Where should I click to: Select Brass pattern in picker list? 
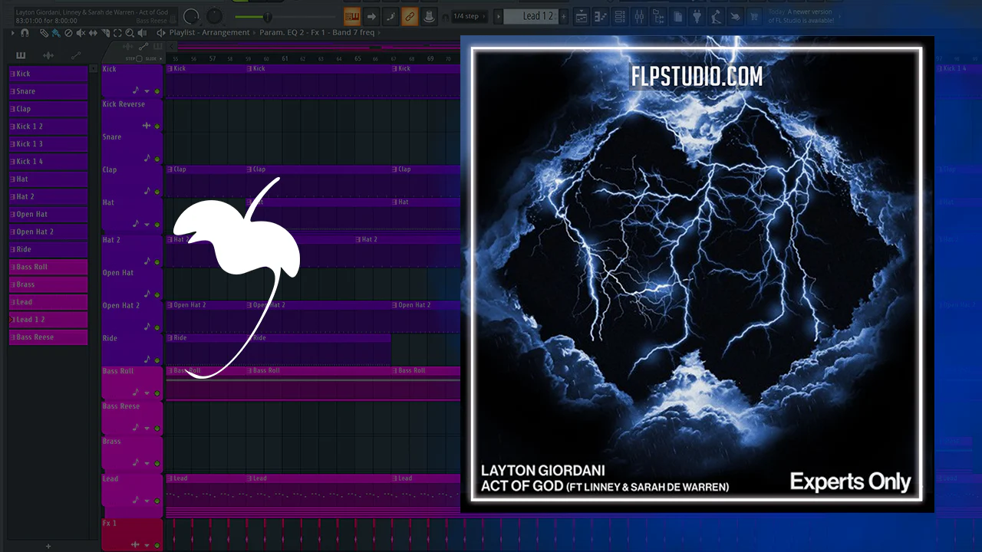tap(48, 284)
